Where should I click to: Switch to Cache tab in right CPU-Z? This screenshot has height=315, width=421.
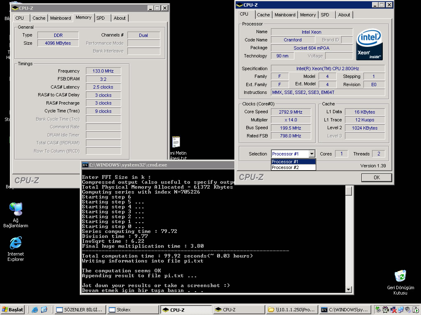[264, 15]
